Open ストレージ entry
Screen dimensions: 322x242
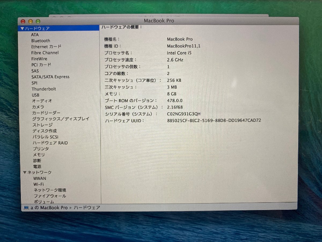click(x=42, y=125)
